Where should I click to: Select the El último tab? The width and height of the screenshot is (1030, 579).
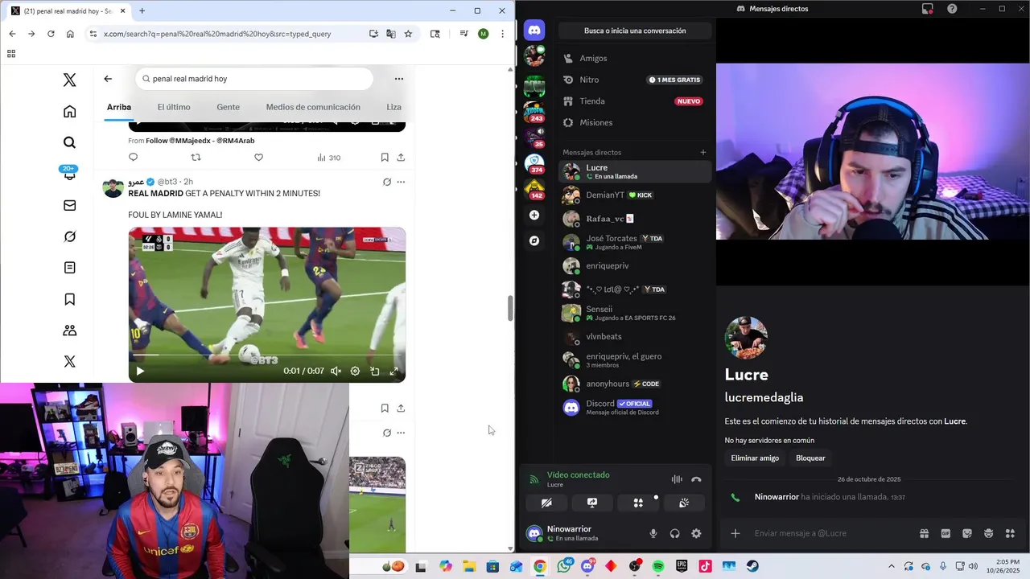coord(174,107)
